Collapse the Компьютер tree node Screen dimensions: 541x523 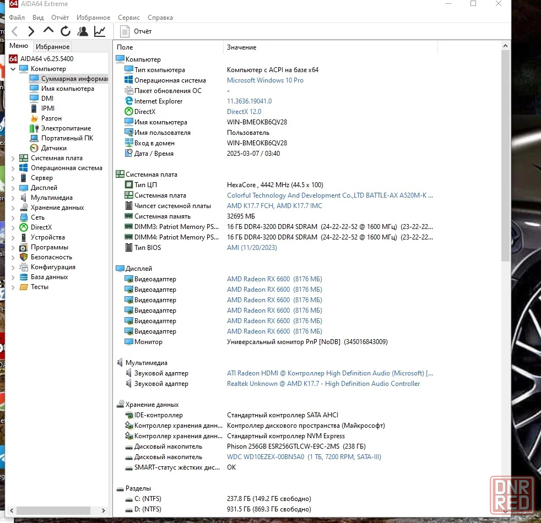pos(13,69)
